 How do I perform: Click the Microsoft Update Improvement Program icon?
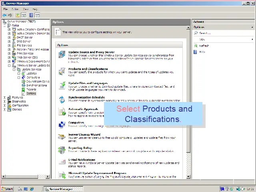[x=62, y=175]
